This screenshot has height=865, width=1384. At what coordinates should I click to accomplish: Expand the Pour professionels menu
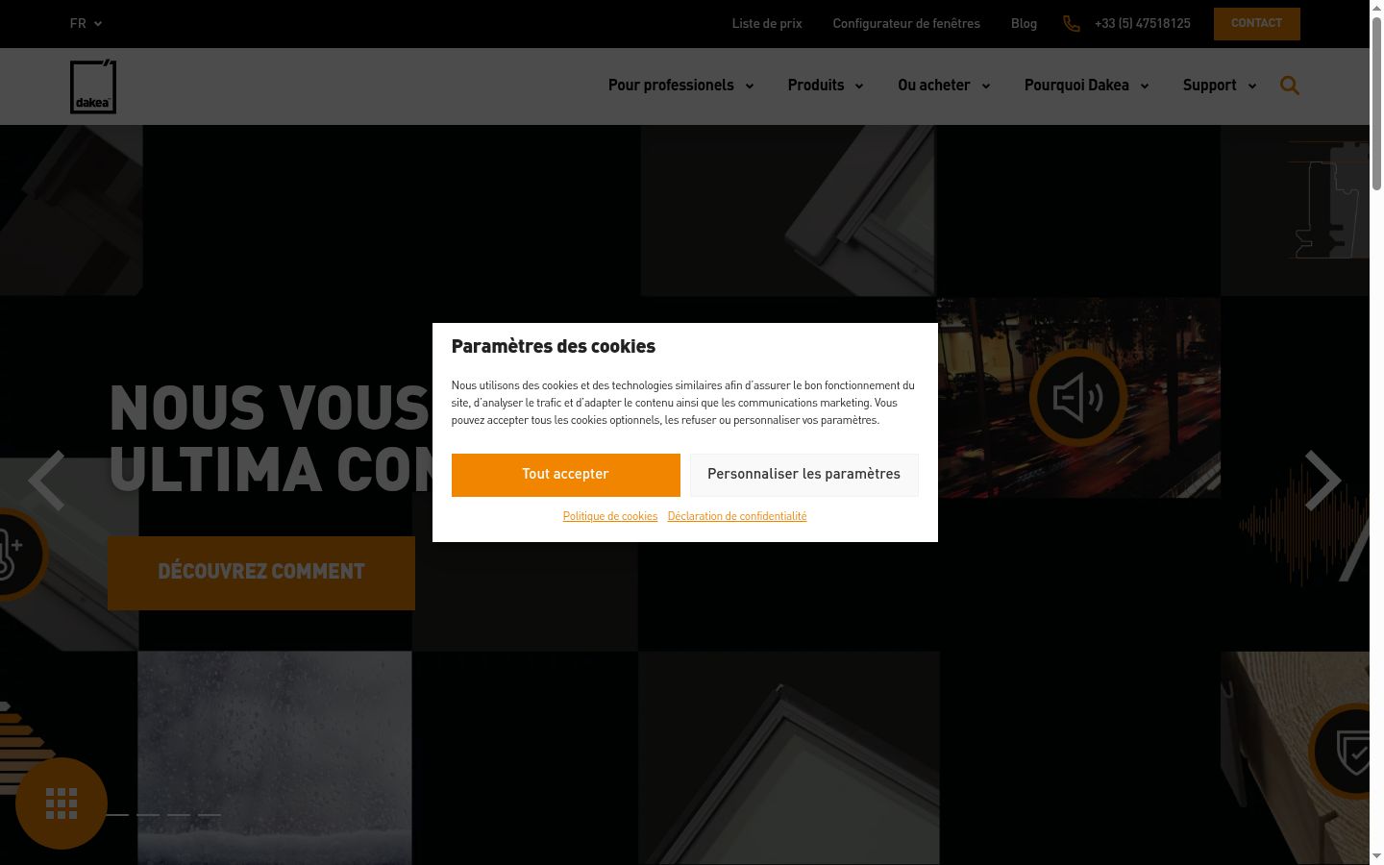point(680,86)
